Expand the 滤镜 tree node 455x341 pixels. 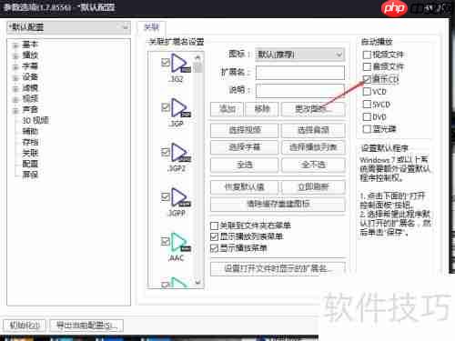tap(15, 88)
